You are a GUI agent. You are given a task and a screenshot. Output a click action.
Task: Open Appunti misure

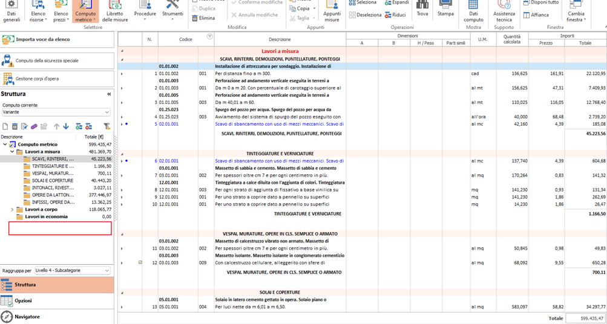[332, 11]
